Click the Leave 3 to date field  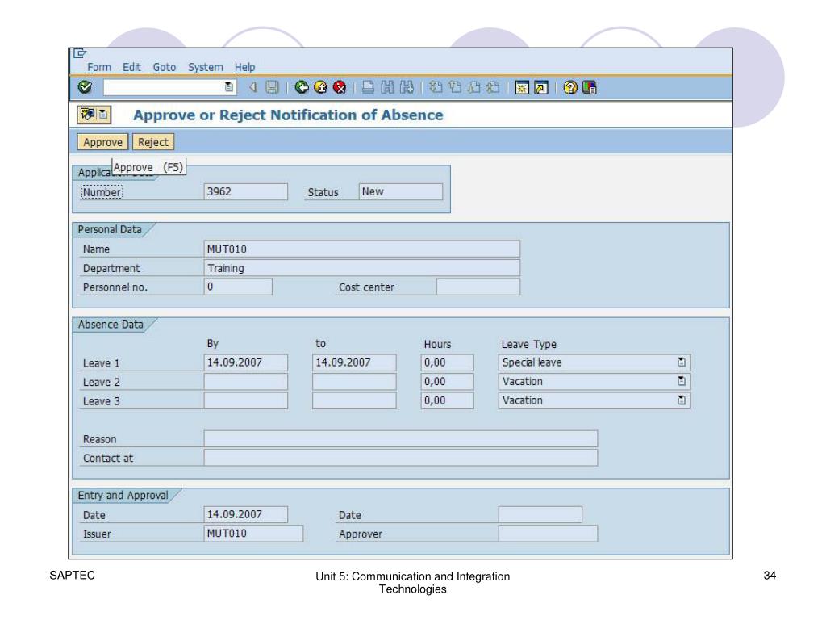[x=354, y=400]
